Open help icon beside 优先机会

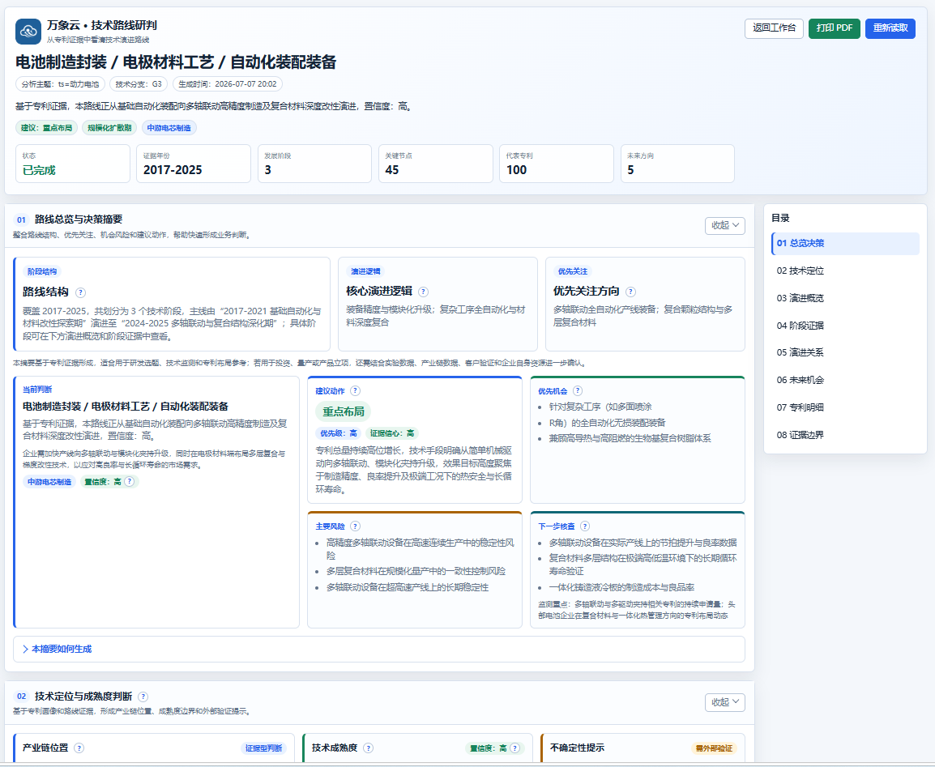tap(578, 391)
